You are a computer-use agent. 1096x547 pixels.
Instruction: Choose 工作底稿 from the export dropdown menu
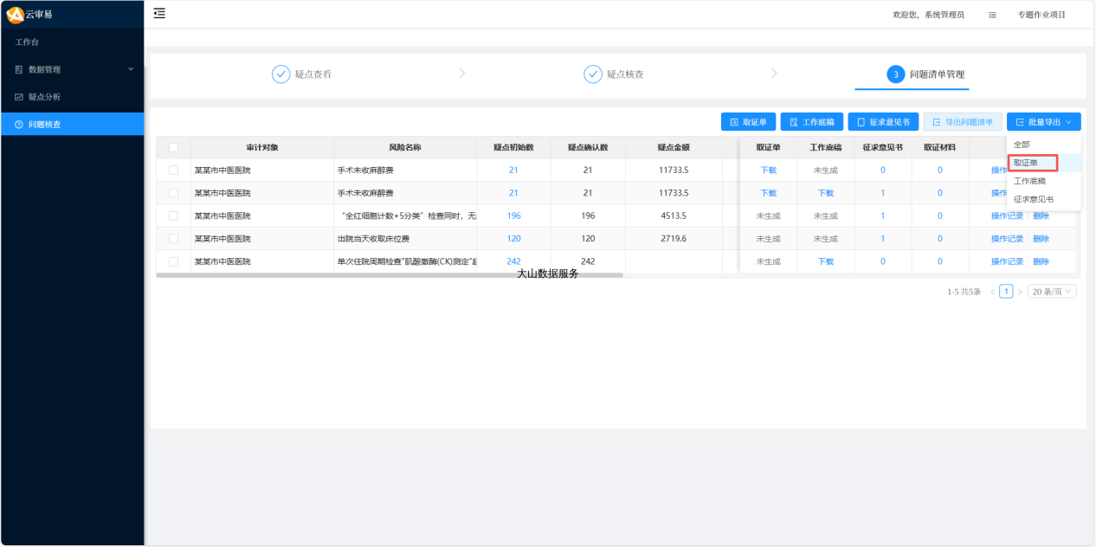click(1029, 181)
